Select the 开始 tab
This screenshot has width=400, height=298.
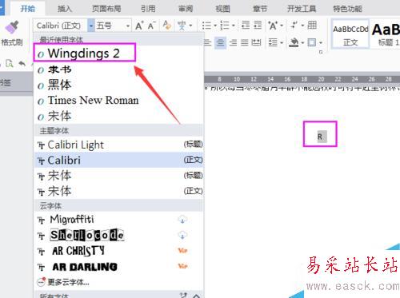click(27, 9)
